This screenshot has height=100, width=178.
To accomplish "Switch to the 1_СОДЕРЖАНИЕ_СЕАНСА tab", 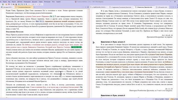I will click(x=98, y=7).
